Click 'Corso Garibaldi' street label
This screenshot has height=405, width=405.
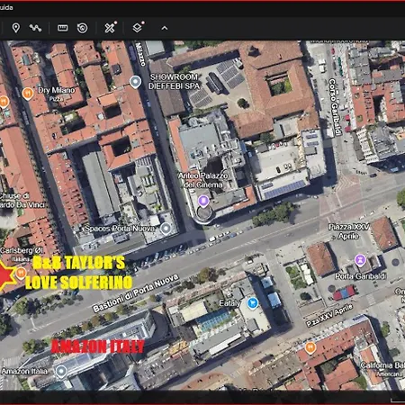pyautogui.click(x=336, y=107)
